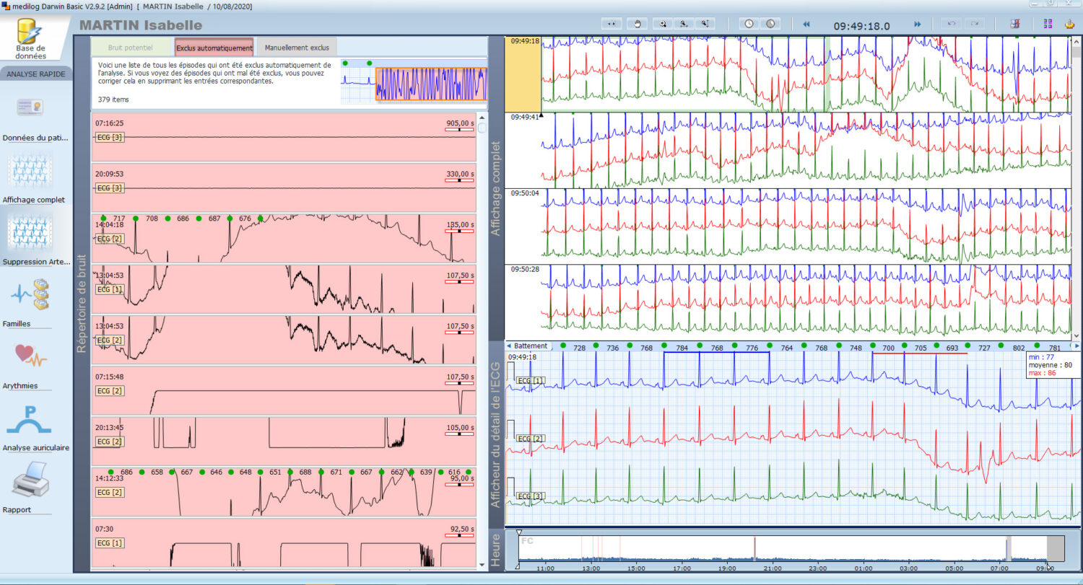Select the Exclus automatiquement tab
Screen dimensions: 1083x585
(x=214, y=48)
